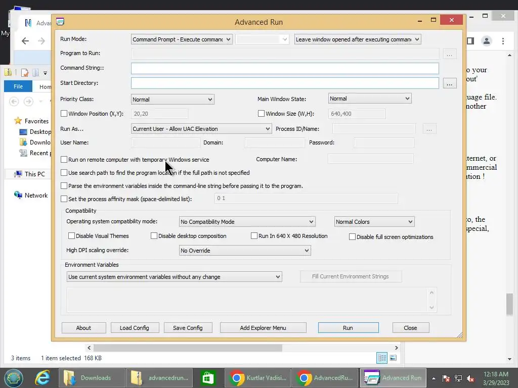Click Chrome back arrow behind dialog
518x388 pixels.
tap(25, 41)
